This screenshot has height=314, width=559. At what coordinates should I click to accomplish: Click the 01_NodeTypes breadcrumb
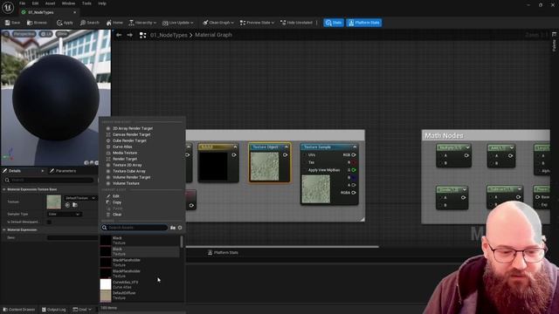click(x=169, y=35)
